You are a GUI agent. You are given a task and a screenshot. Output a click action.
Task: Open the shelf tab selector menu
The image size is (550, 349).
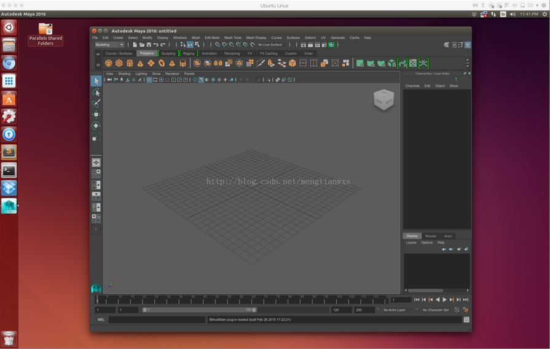(98, 54)
